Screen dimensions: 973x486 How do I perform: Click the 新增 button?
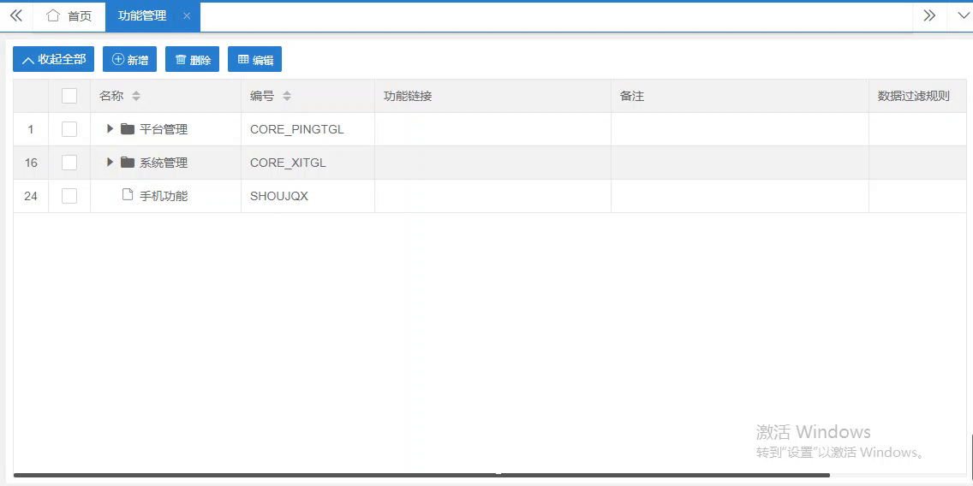tap(129, 60)
